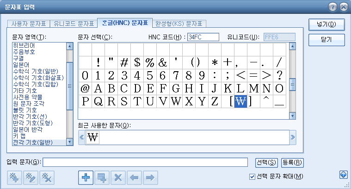This screenshot has width=351, height=189.
Task: Click the character grid scroll up arrow
Action: tap(292, 46)
